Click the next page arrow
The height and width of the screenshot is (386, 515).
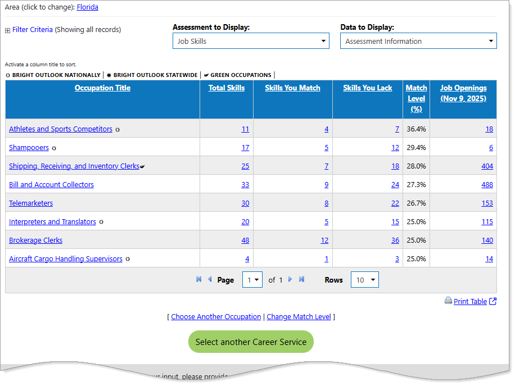coord(290,279)
